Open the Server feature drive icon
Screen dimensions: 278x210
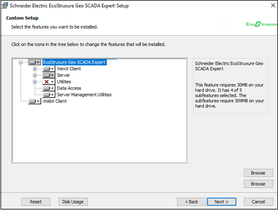pos(49,75)
